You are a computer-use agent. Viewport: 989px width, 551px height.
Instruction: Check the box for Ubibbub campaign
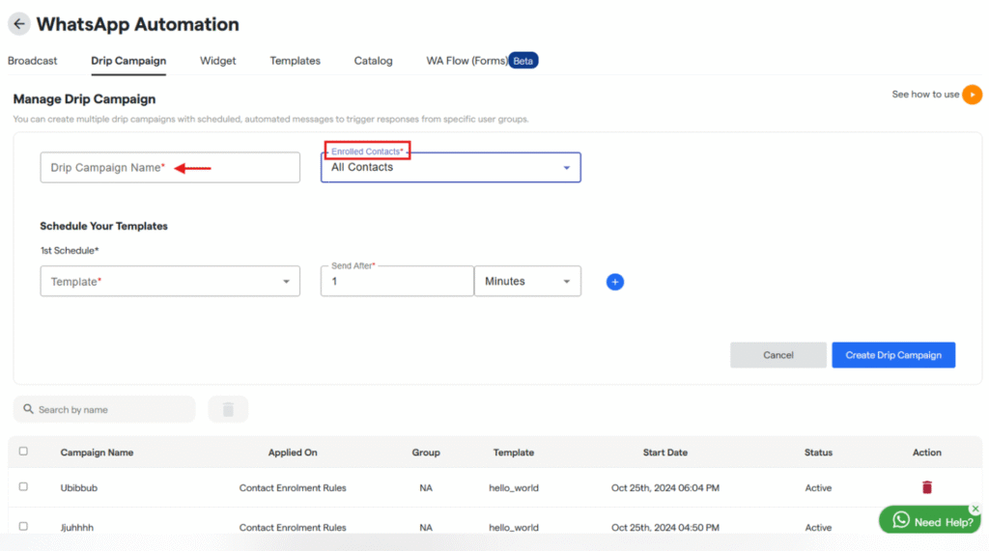pyautogui.click(x=24, y=487)
